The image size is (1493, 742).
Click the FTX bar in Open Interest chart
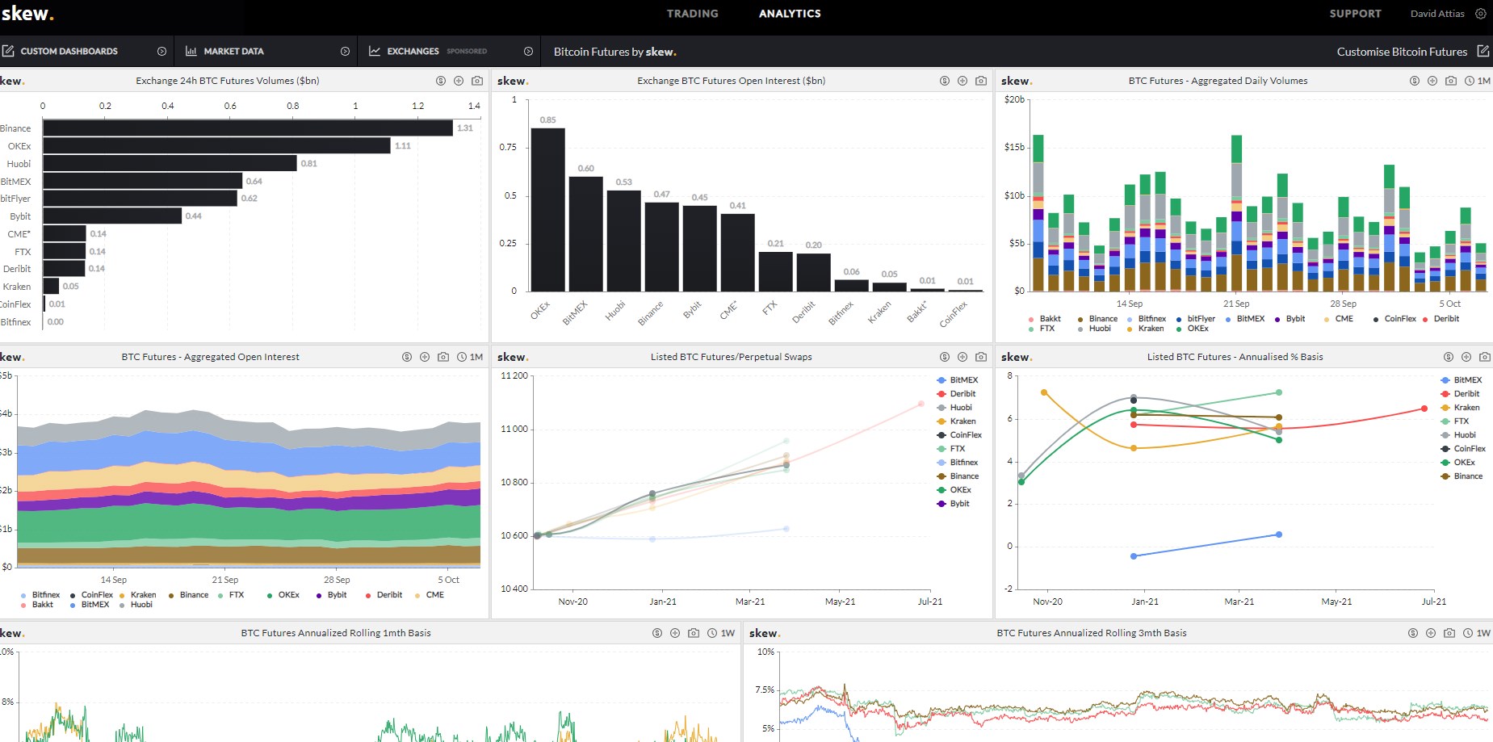(x=775, y=271)
